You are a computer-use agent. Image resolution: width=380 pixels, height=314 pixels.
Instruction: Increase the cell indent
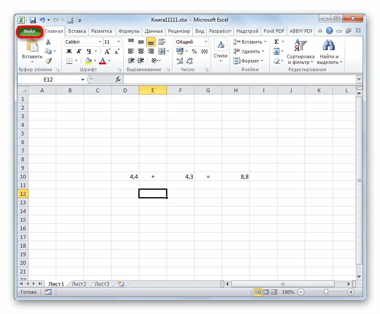click(141, 61)
